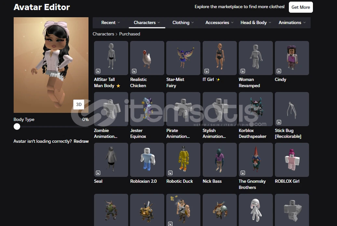Click the dynamic head icon on Robotic Duck
Viewport: 337px width, 226px height.
tap(170, 173)
